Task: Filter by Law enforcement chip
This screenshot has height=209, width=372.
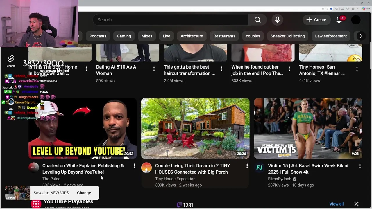Action: click(331, 36)
